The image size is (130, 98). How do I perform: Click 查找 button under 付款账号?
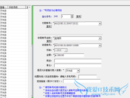point(49,26)
